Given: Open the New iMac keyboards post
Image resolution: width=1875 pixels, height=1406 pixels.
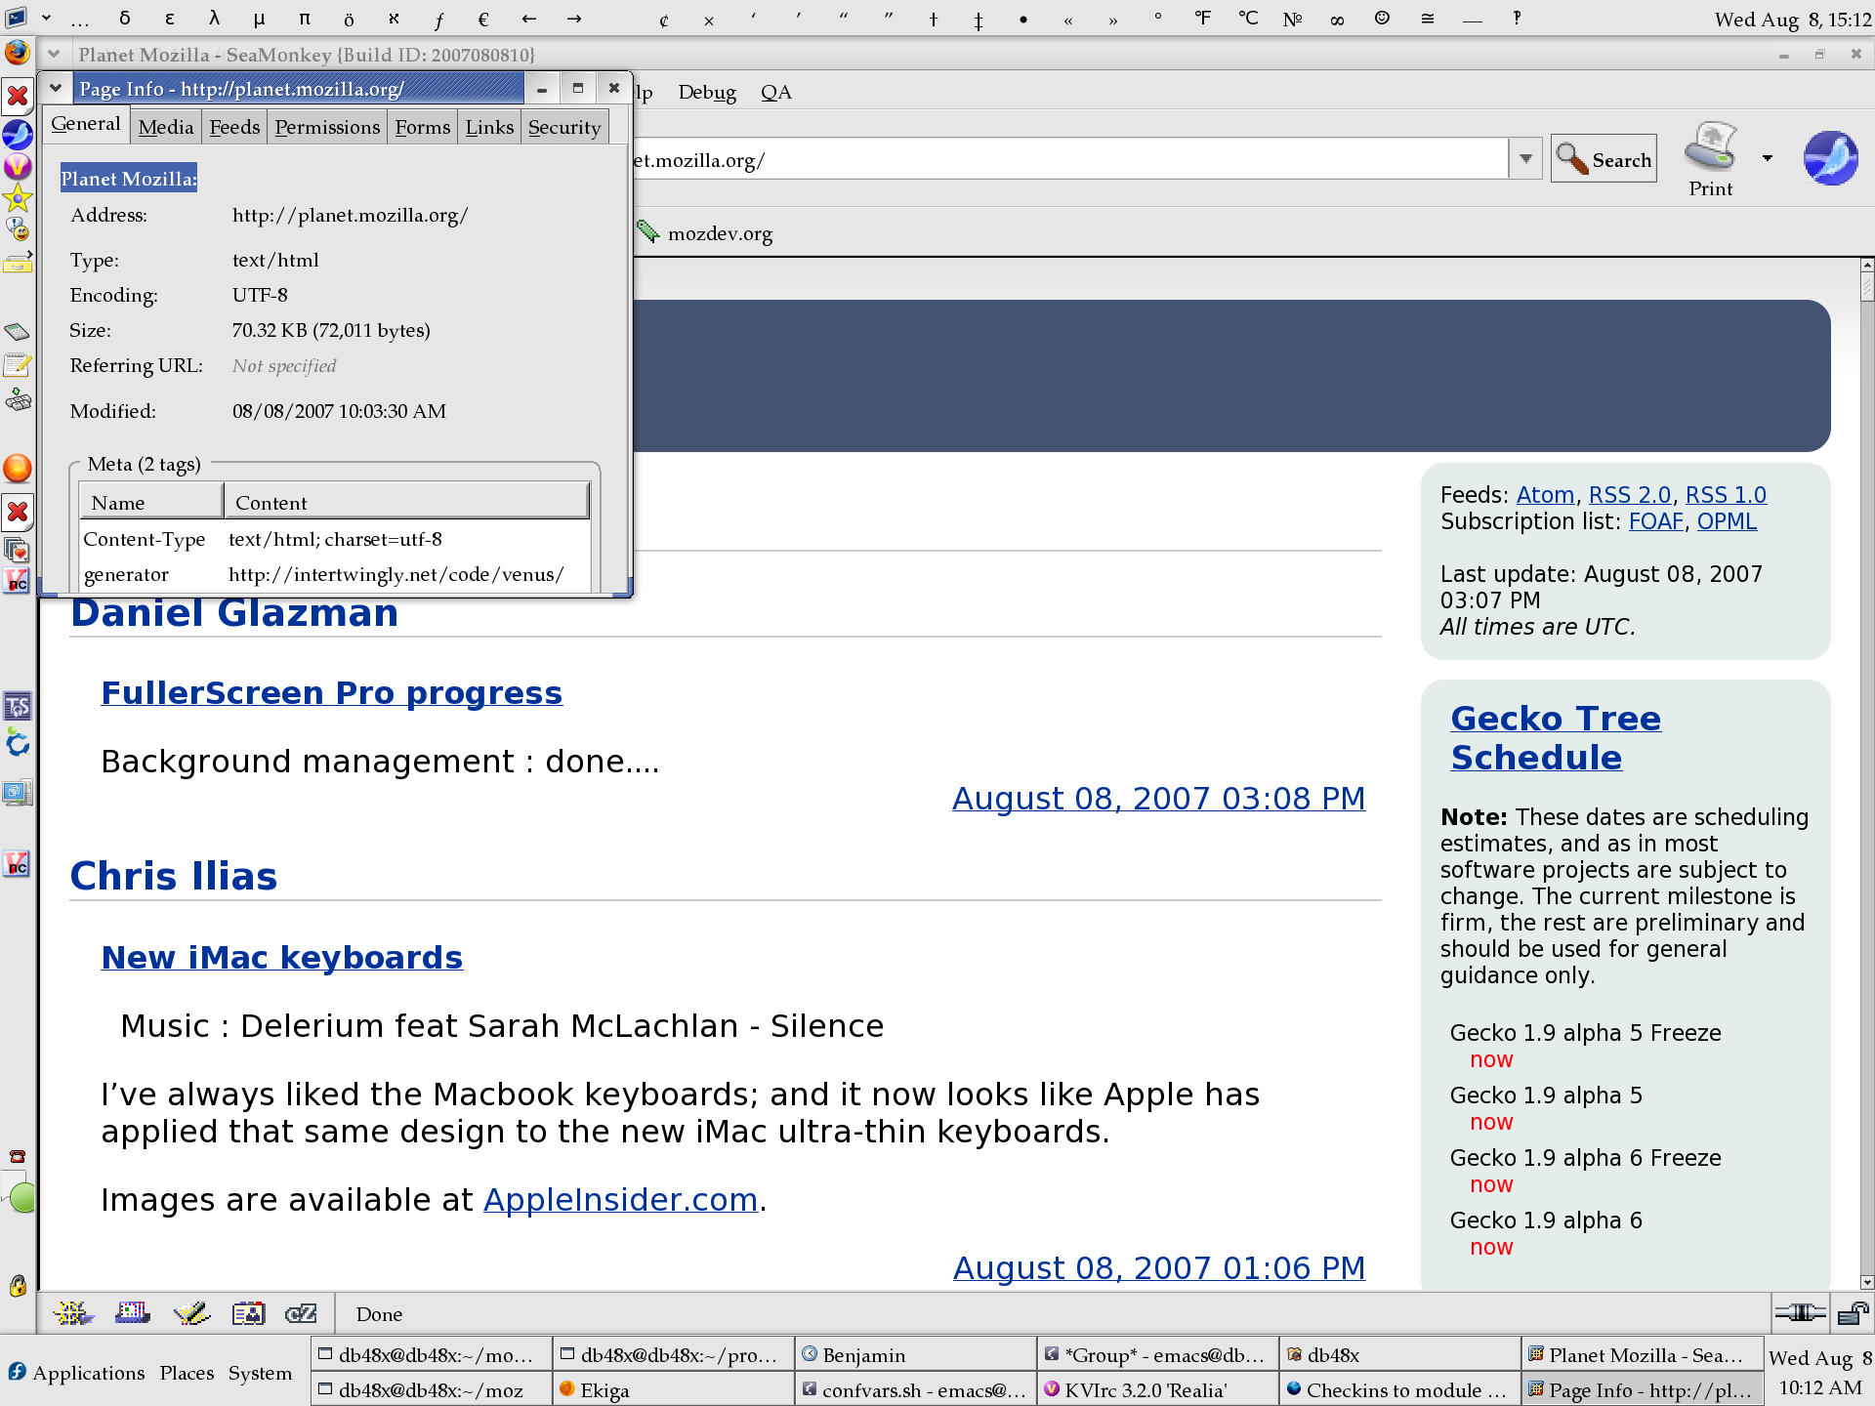Looking at the screenshot, I should [x=282, y=957].
